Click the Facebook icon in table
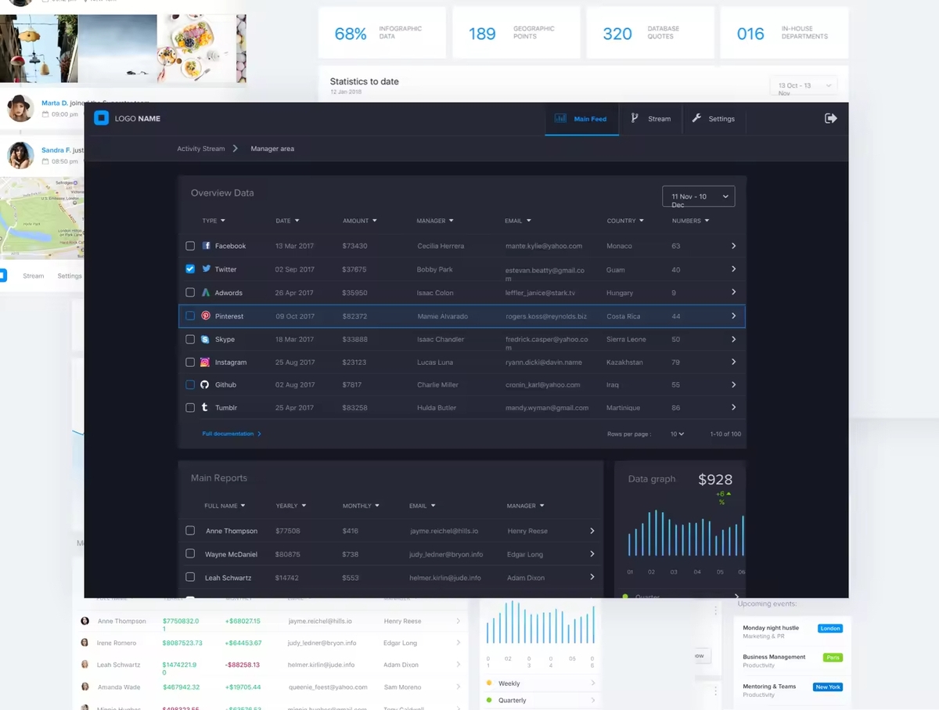Screen dimensions: 939x710 point(206,246)
